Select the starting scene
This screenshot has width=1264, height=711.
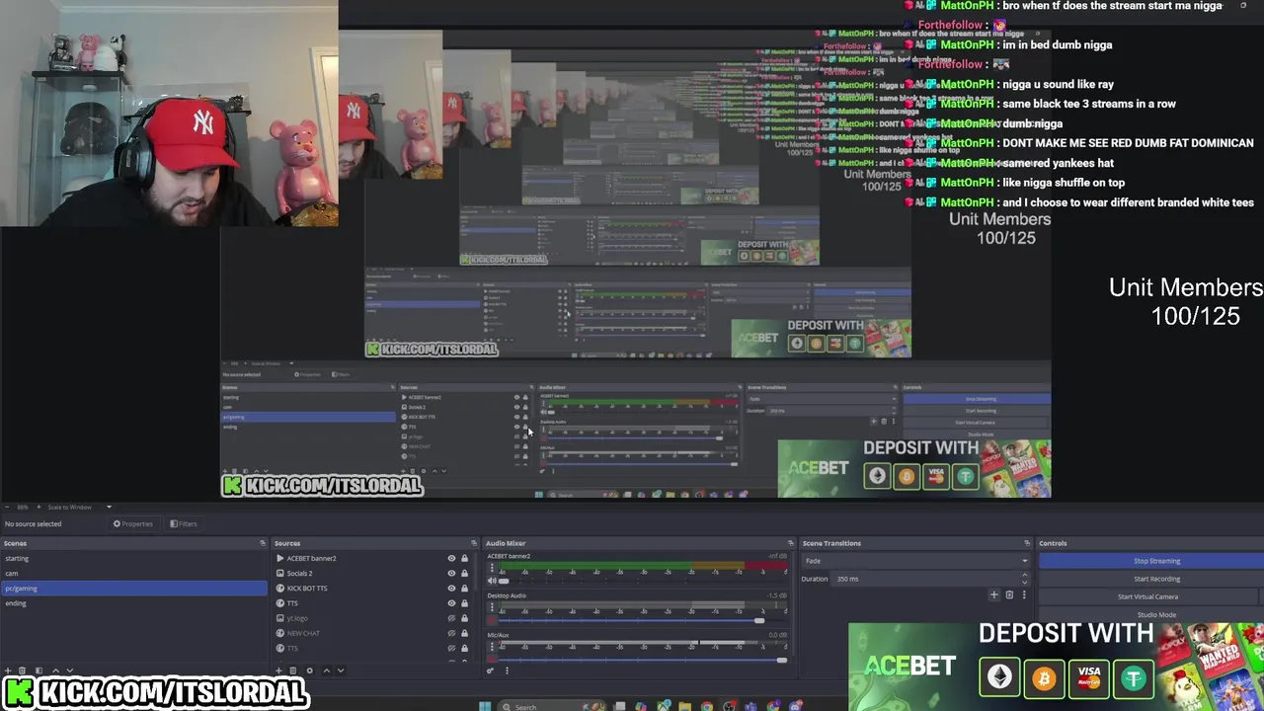click(x=133, y=558)
